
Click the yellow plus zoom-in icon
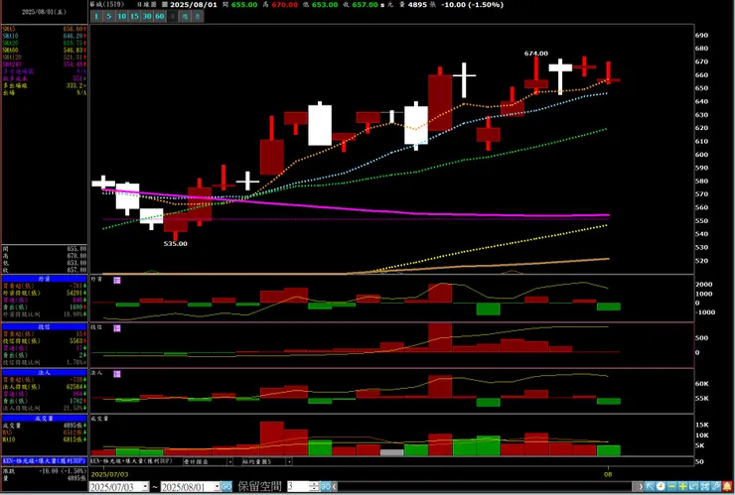click(x=683, y=487)
